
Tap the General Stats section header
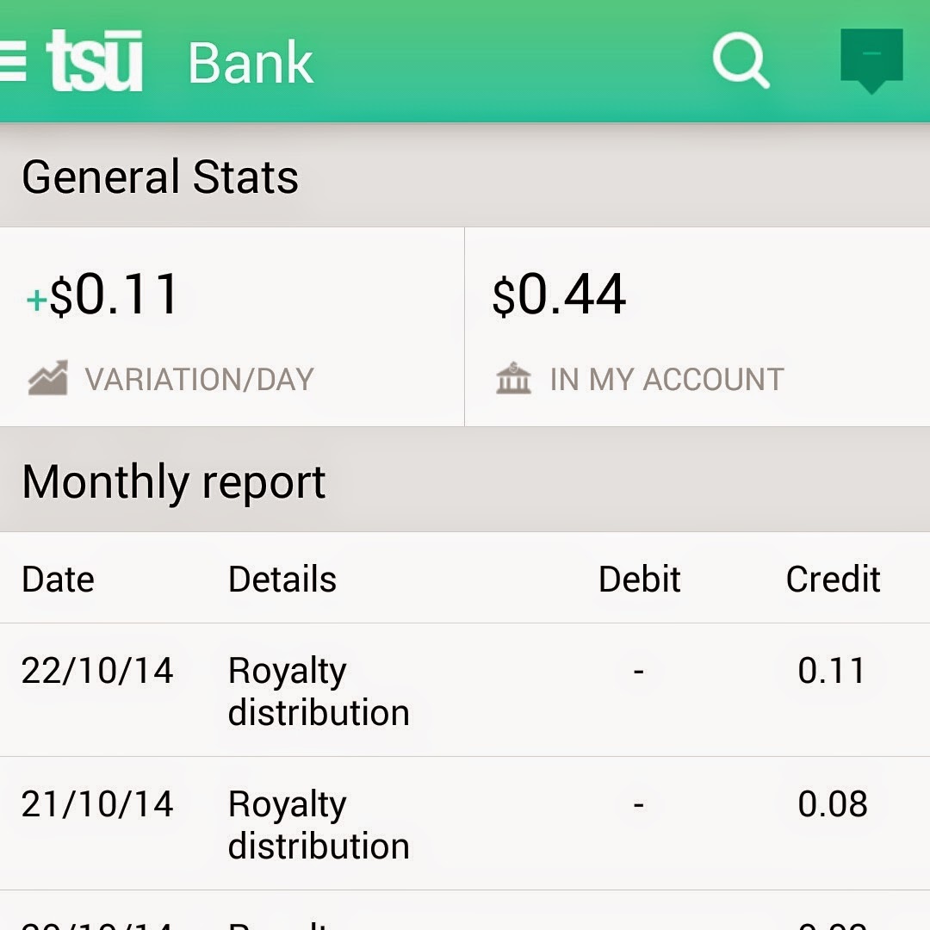pyautogui.click(x=465, y=177)
